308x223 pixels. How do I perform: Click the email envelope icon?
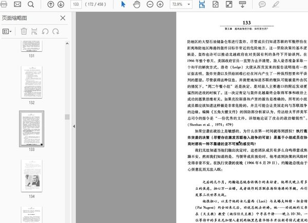click(17, 5)
